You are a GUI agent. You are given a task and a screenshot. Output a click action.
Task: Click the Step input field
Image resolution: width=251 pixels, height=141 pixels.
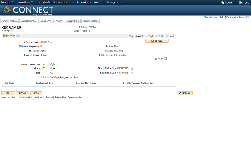(45, 73)
